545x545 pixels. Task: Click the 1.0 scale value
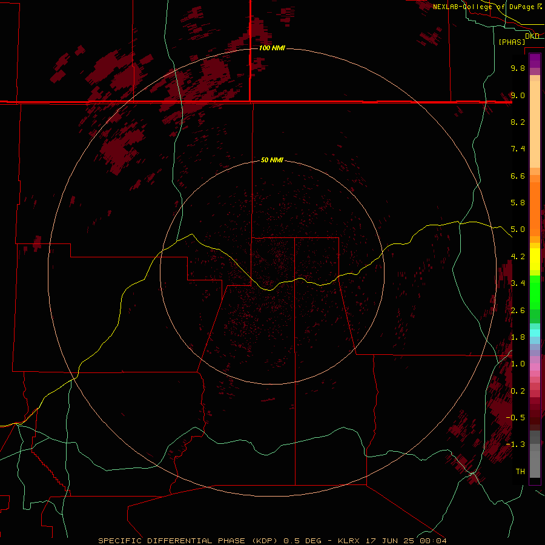pyautogui.click(x=518, y=364)
